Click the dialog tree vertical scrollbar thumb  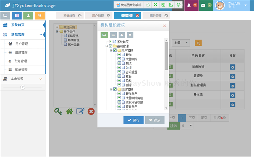pos(166,56)
